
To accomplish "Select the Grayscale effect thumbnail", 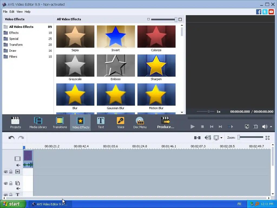I will click(x=75, y=66).
